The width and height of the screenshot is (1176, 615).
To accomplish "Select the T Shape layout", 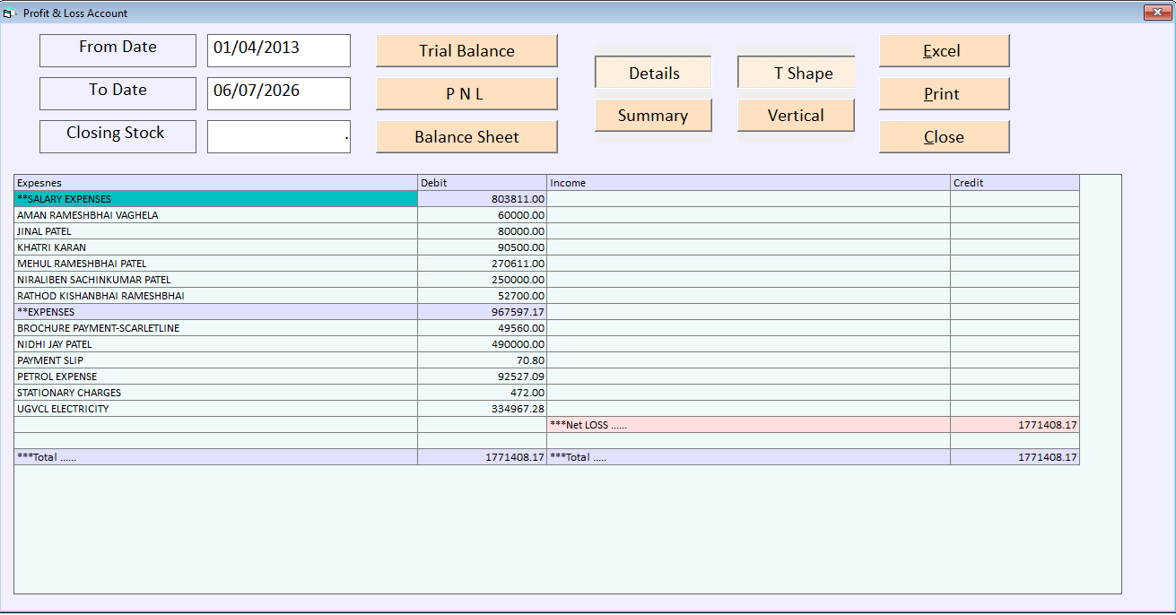I will (796, 73).
